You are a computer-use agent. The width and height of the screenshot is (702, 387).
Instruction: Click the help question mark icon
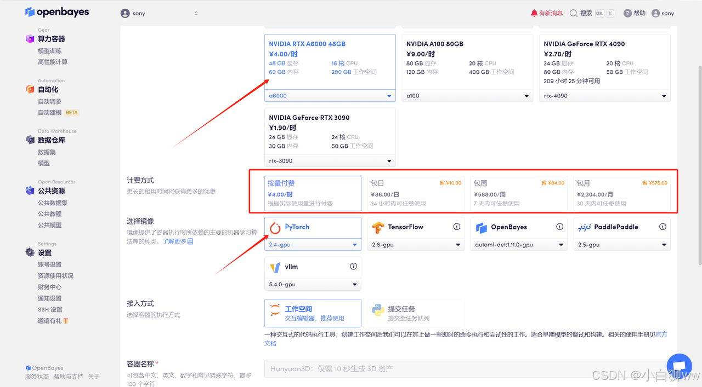[x=628, y=13]
